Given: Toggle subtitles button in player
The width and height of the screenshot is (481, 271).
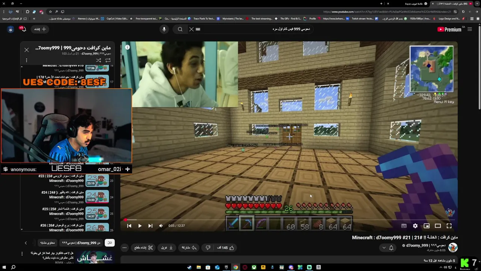Looking at the screenshot, I should coord(404,226).
